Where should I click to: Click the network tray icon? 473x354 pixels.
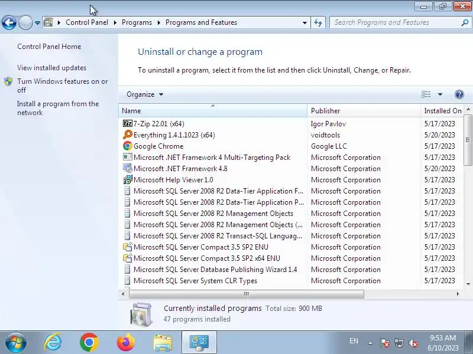click(x=399, y=343)
